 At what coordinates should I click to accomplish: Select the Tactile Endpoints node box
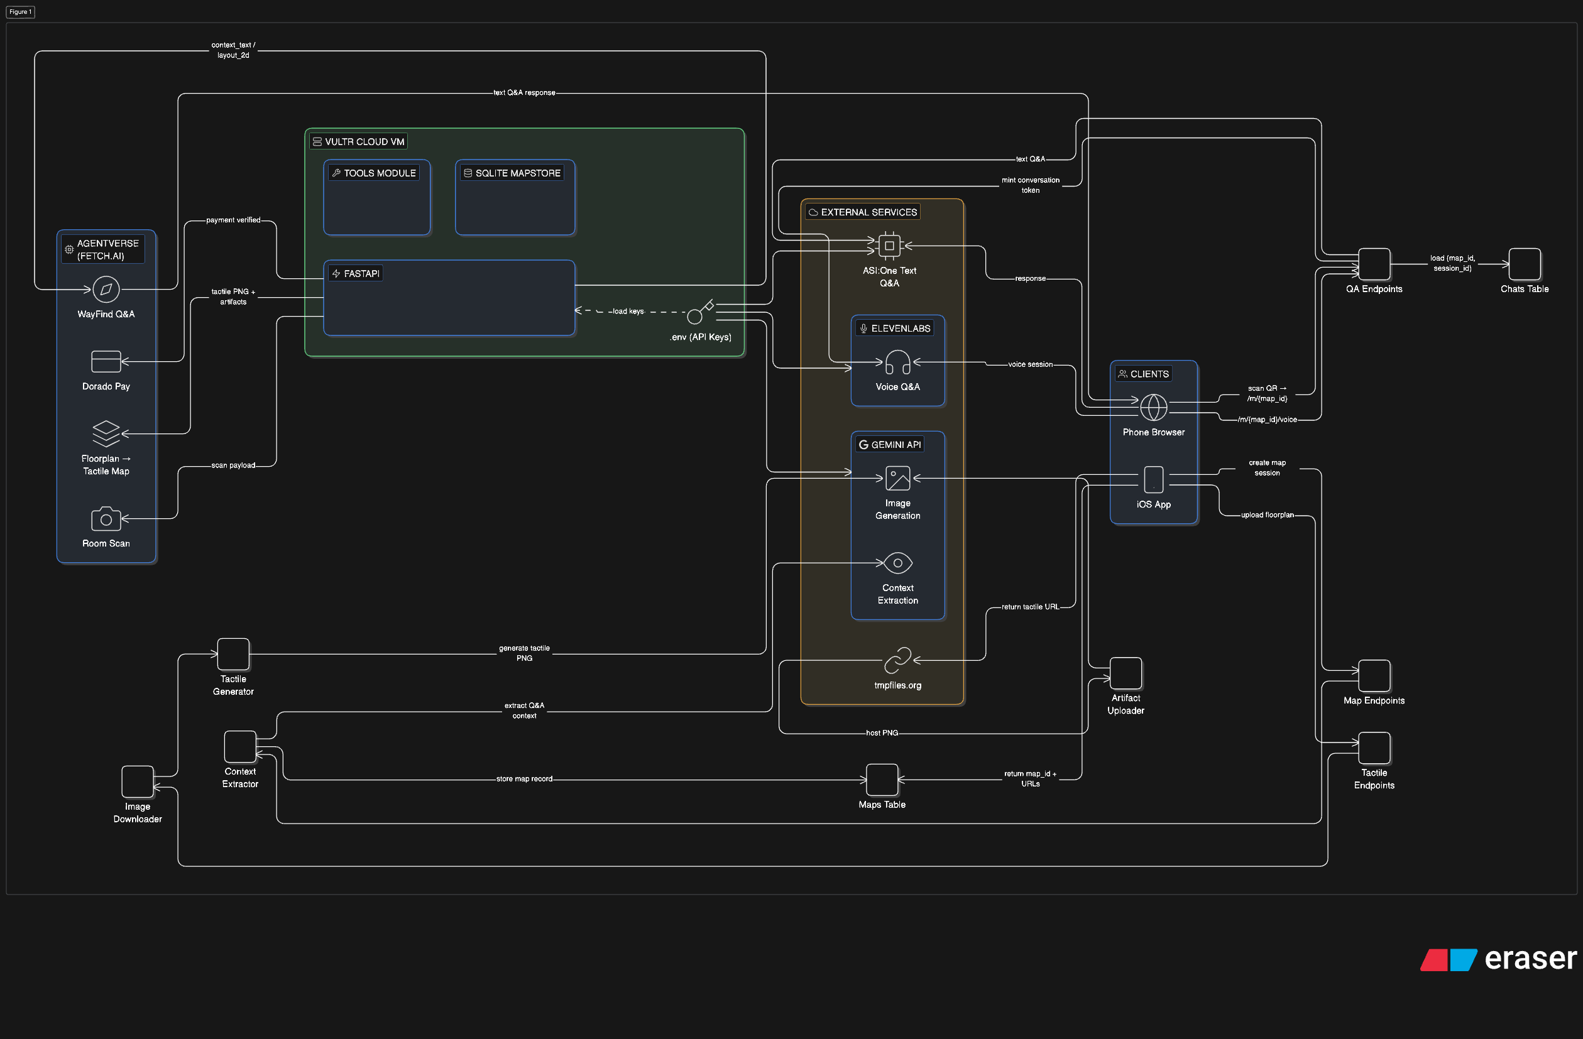tap(1374, 748)
